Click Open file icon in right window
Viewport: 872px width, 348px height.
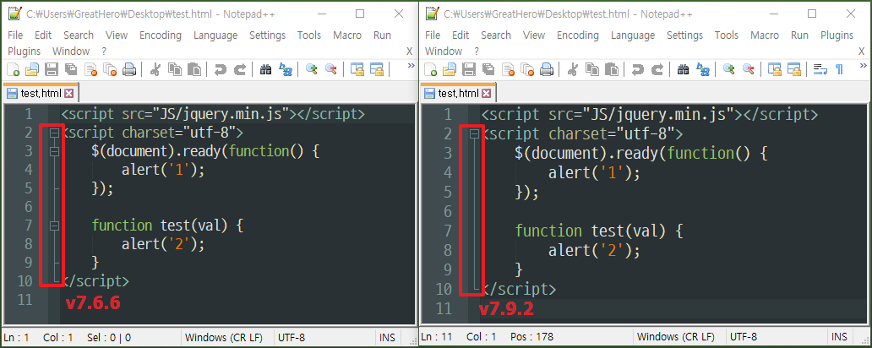[x=450, y=69]
